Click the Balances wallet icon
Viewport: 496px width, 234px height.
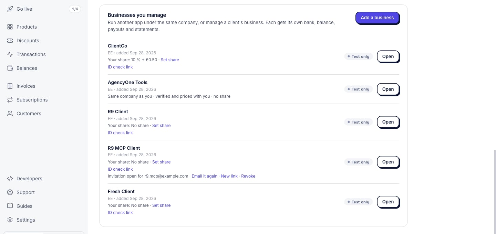click(x=10, y=68)
